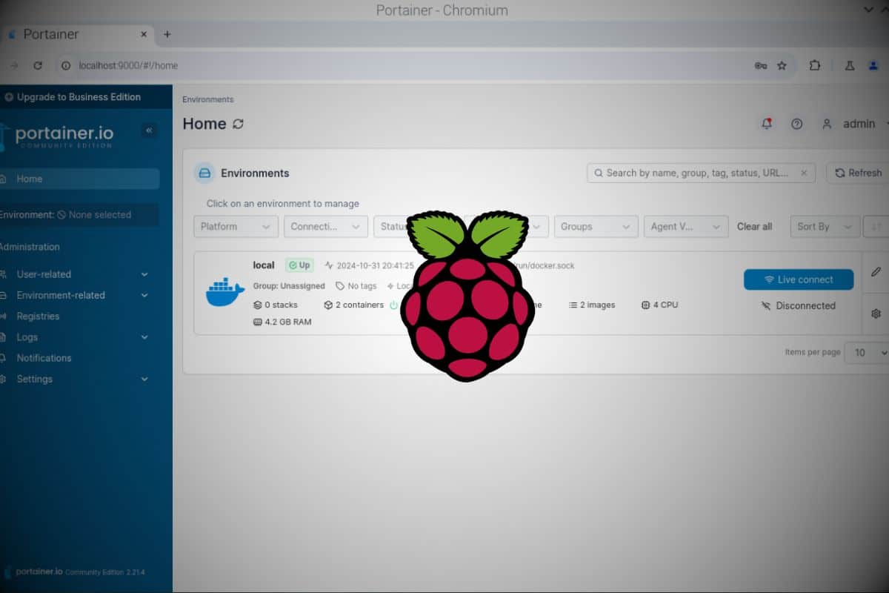Switch to the Portainer browser tab
The image size is (889, 593).
point(76,34)
